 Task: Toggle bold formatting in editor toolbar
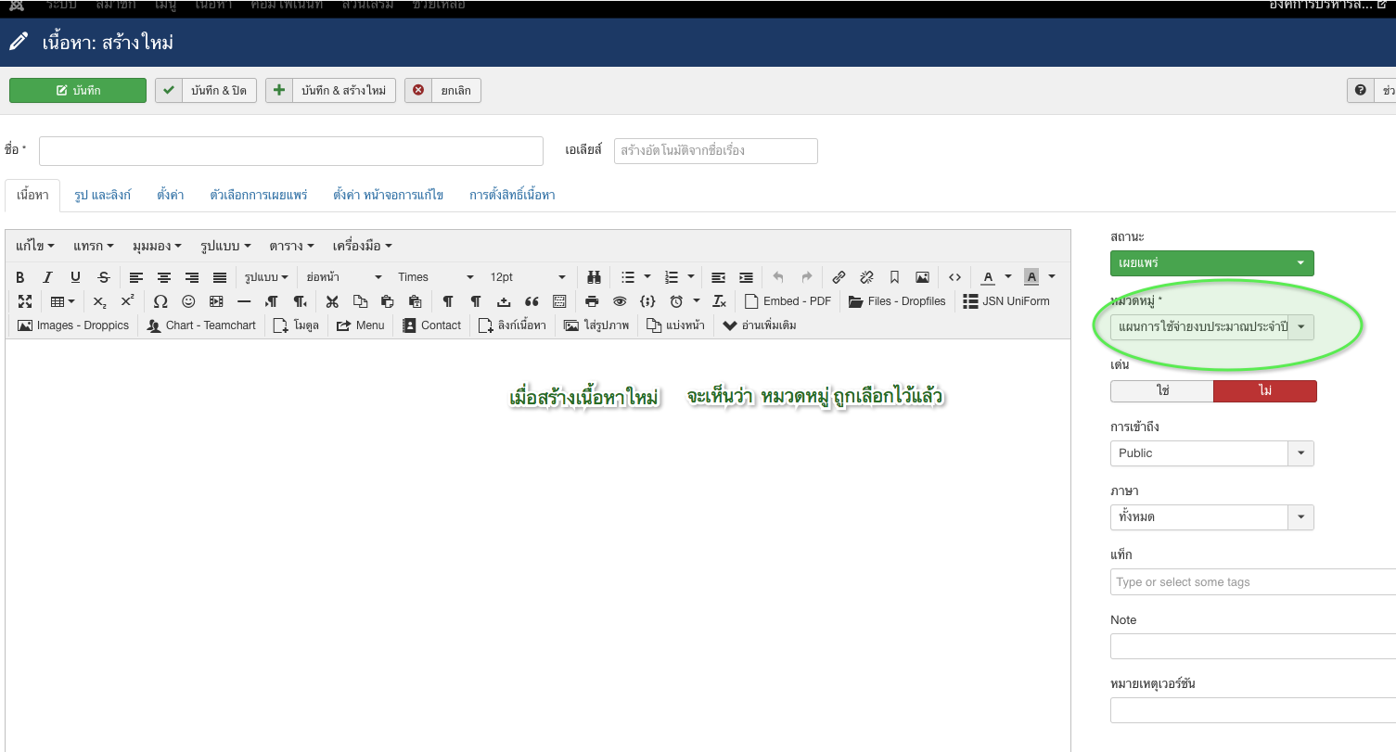point(20,277)
